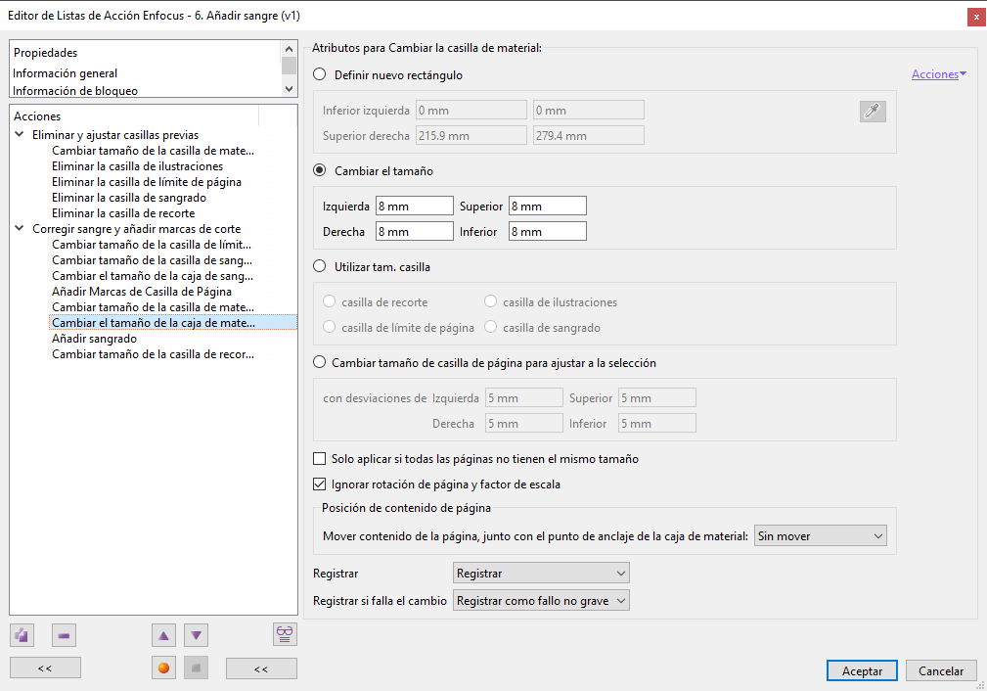Image resolution: width=987 pixels, height=691 pixels.
Task: Select 'Eliminar la casilla de ilustraciones' action
Action: point(137,166)
